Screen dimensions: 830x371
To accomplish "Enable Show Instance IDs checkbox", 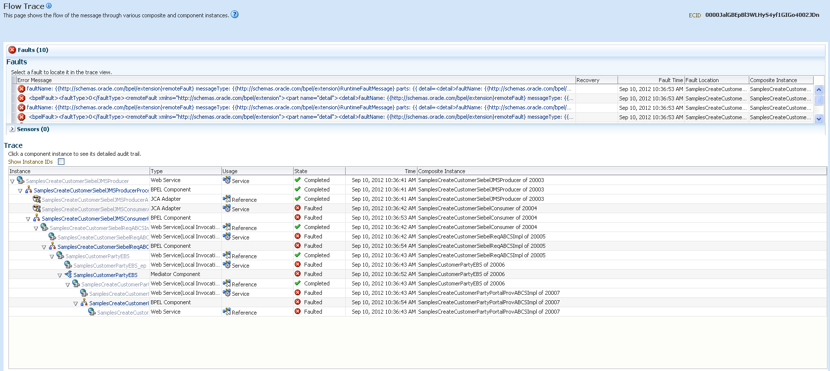I will point(61,162).
